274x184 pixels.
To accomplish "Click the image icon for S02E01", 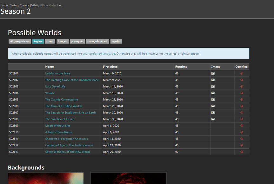I will 213,73.
